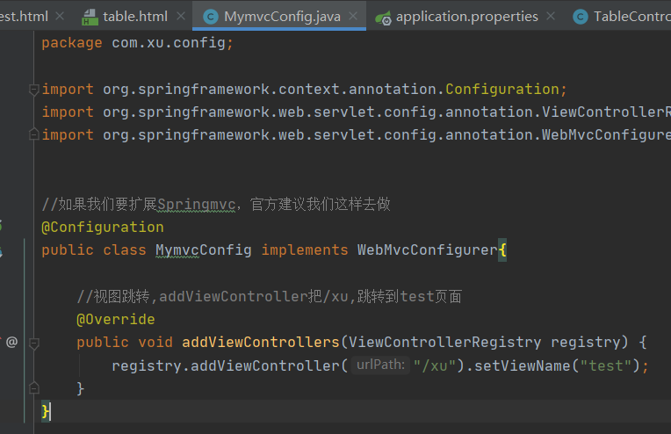Close the application.properties tab
The width and height of the screenshot is (671, 434).
(551, 17)
